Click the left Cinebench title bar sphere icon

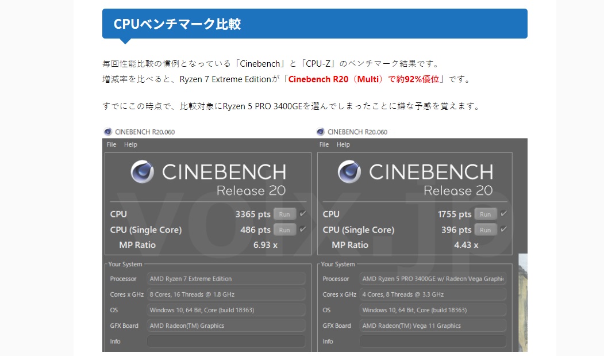tap(108, 132)
